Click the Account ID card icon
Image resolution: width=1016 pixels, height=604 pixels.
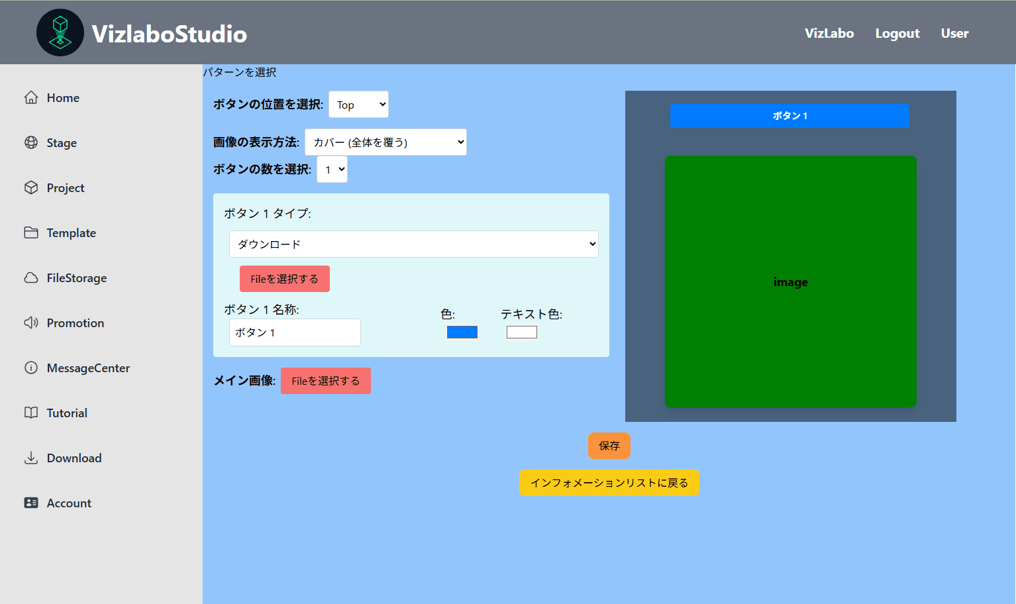click(31, 503)
